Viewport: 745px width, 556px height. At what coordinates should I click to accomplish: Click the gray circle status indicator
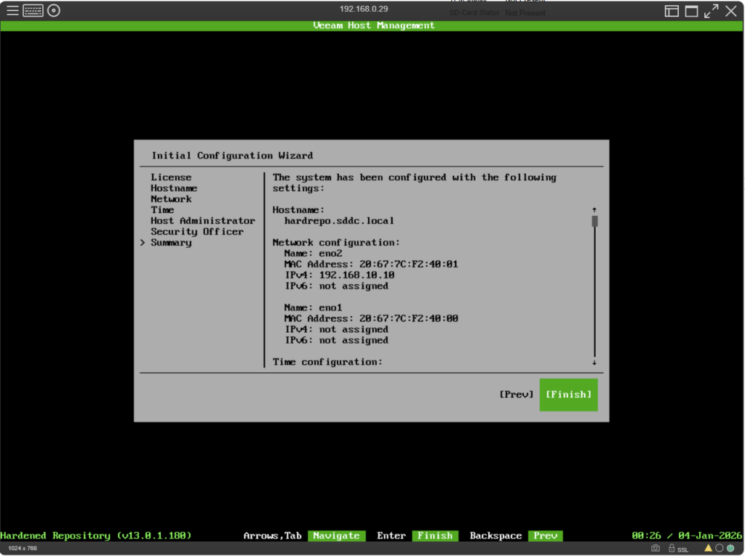[719, 548]
